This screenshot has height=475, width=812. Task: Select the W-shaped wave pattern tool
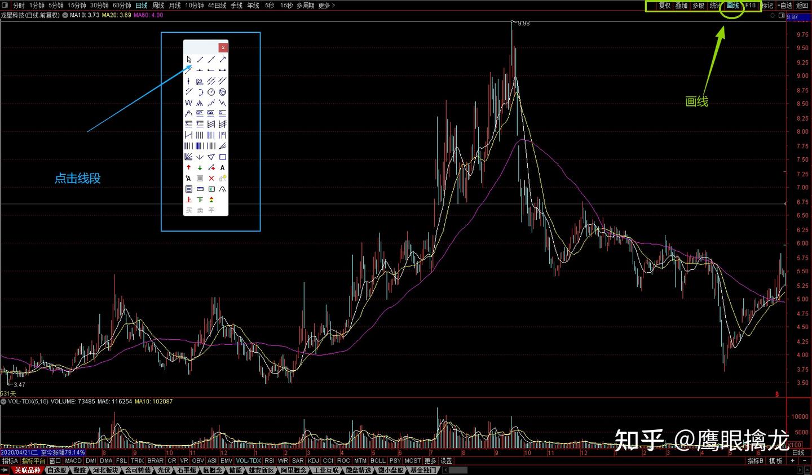click(x=189, y=103)
